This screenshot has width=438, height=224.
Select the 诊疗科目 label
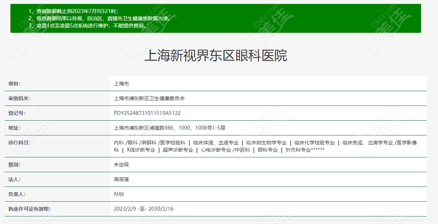click(19, 143)
